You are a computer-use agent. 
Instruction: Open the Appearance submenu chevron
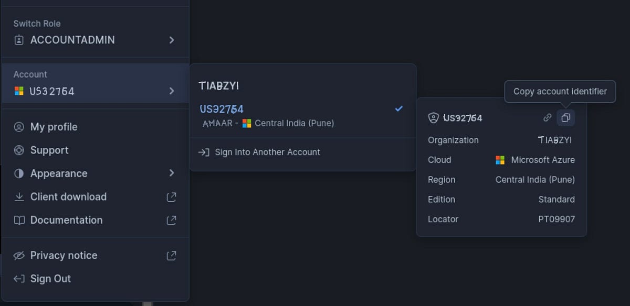pos(171,173)
